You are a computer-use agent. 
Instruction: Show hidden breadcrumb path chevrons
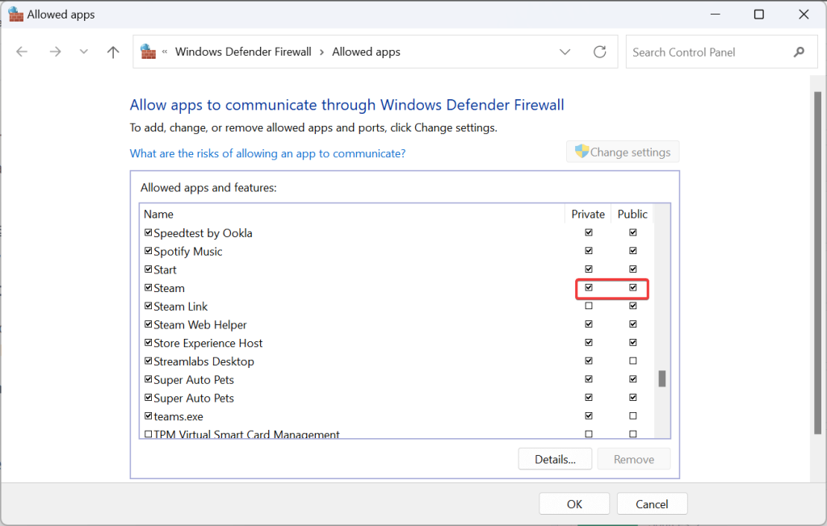165,52
